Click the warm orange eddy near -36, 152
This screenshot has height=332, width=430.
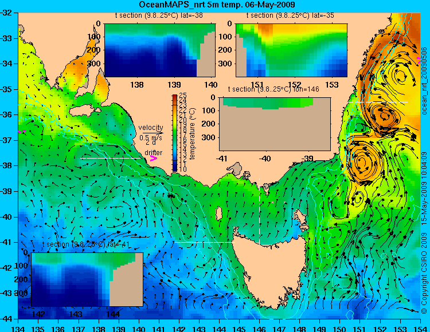385,116
